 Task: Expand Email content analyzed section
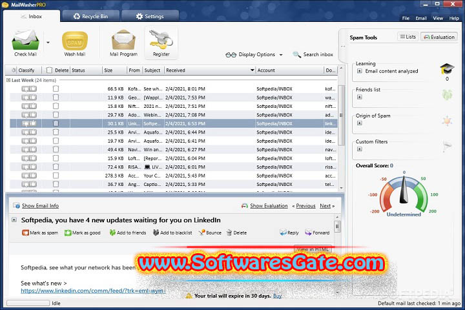pyautogui.click(x=360, y=71)
